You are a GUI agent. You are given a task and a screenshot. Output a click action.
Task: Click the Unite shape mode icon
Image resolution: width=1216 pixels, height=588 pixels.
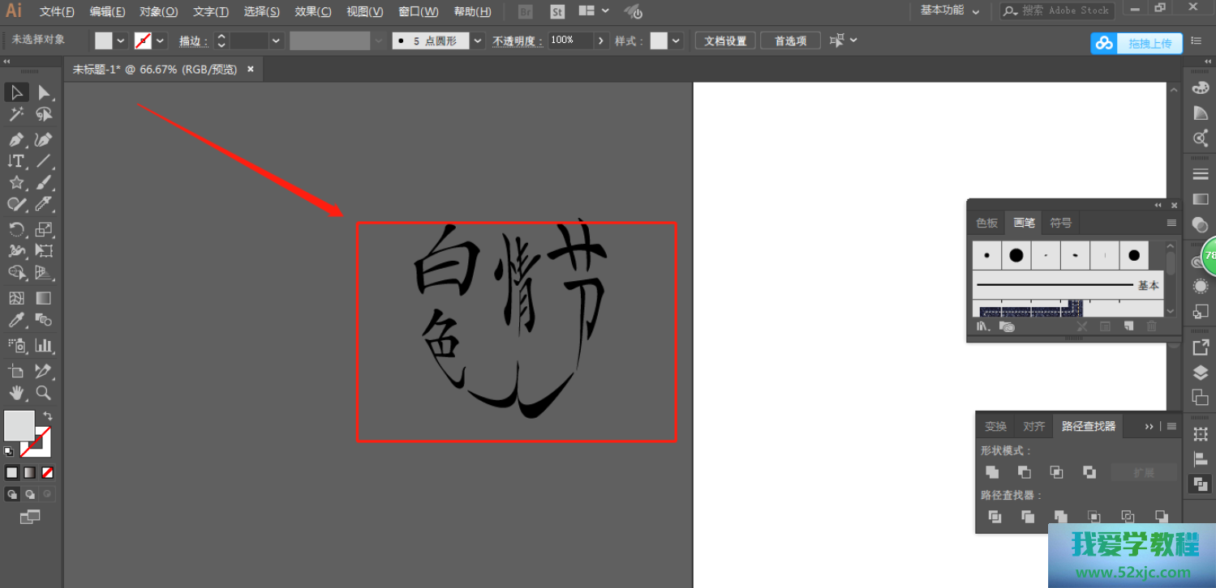992,472
